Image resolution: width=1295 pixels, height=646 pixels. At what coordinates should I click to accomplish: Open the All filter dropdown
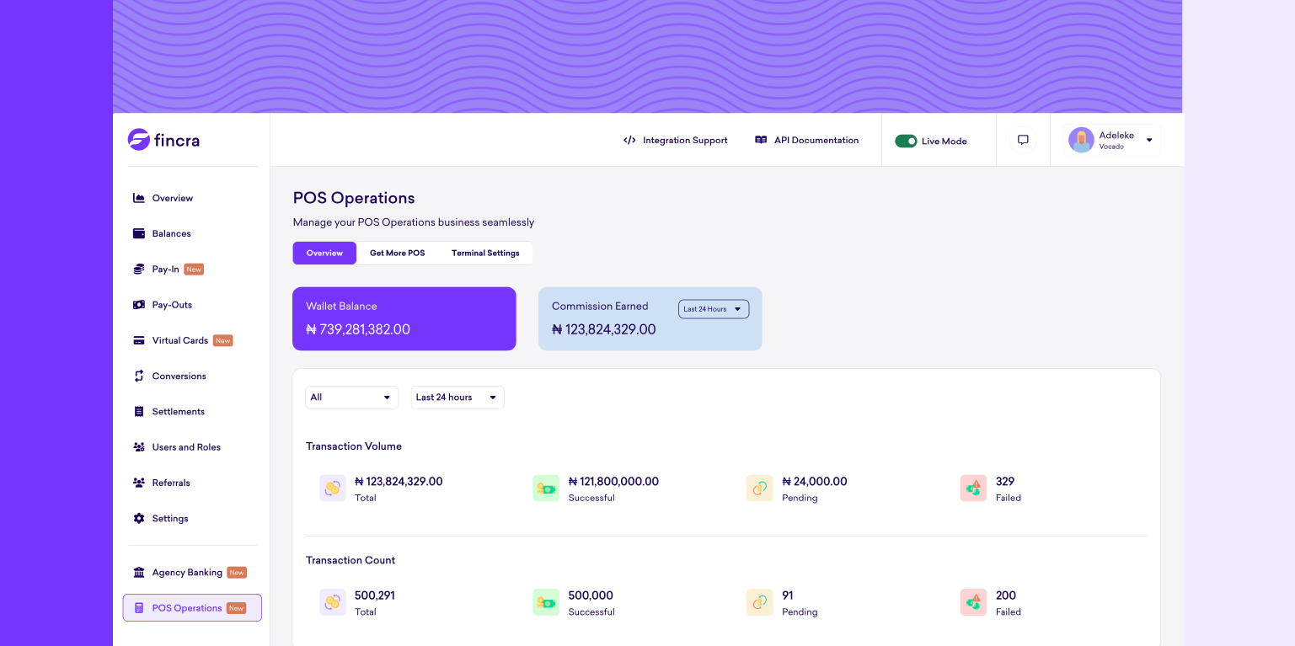point(351,398)
